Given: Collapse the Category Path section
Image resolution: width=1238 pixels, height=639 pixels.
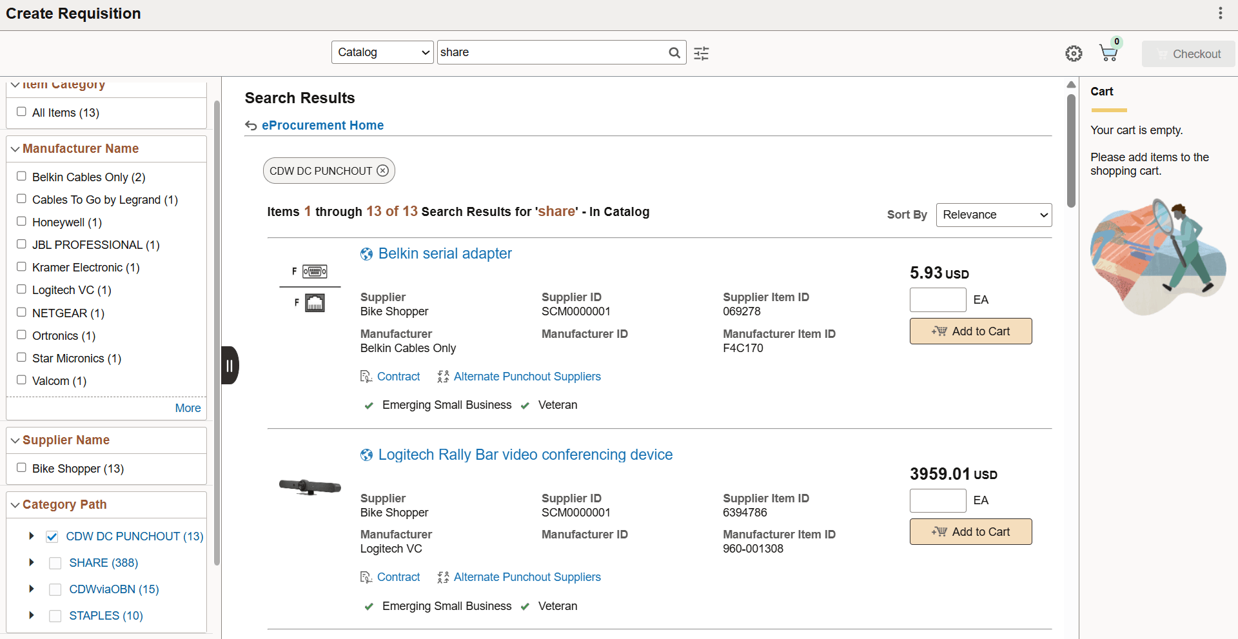Looking at the screenshot, I should 15,505.
